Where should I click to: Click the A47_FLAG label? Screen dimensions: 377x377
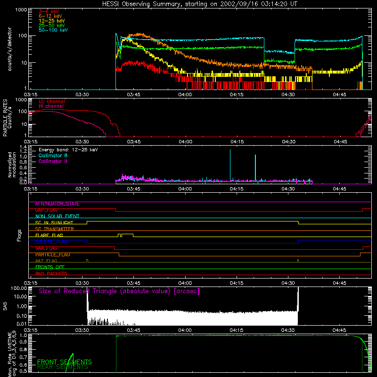coord(46,261)
